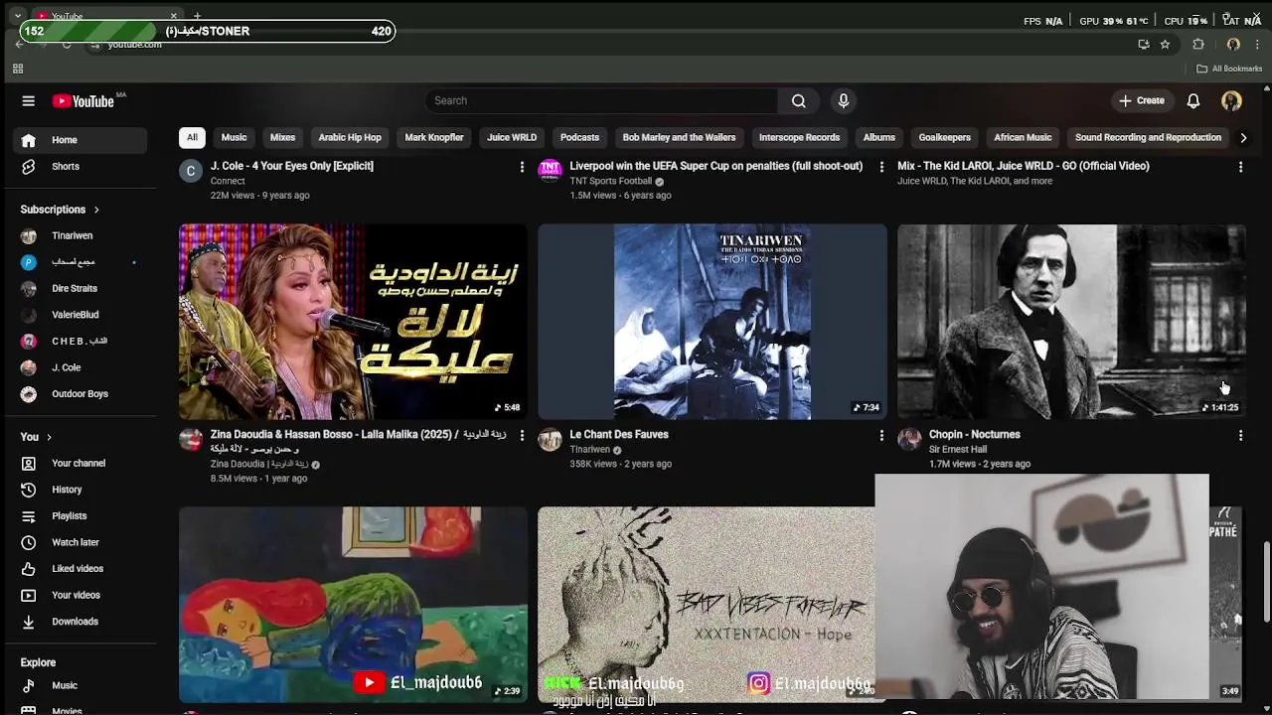Image resolution: width=1272 pixels, height=715 pixels.
Task: Select the Interscope Records chip
Action: coord(799,137)
